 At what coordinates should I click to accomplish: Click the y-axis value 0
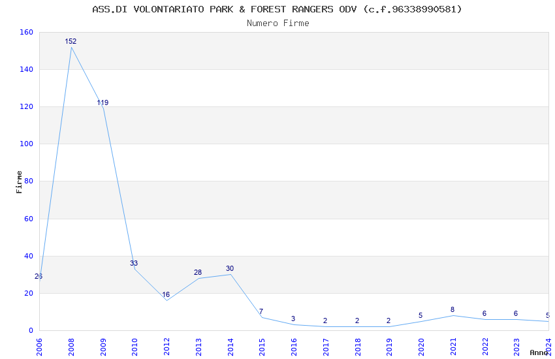[x=31, y=330]
